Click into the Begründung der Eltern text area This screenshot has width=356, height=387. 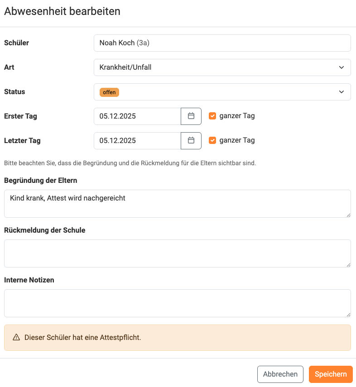coord(177,203)
